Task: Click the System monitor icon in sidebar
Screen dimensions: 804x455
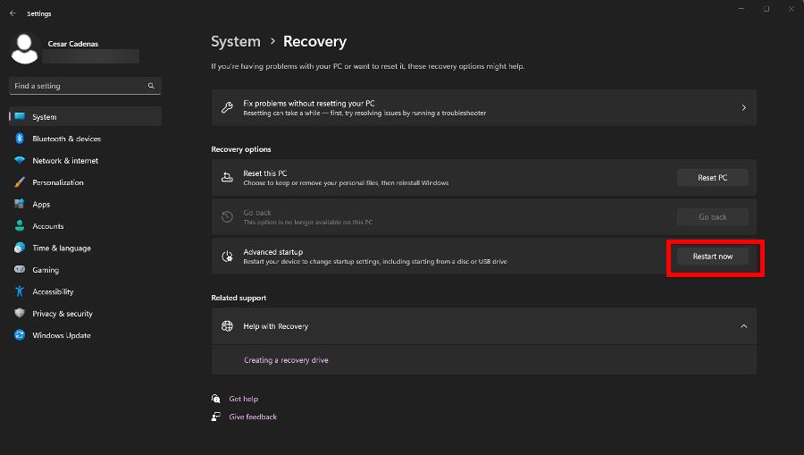Action: click(x=20, y=116)
